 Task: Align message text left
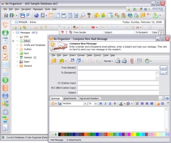[138, 104]
